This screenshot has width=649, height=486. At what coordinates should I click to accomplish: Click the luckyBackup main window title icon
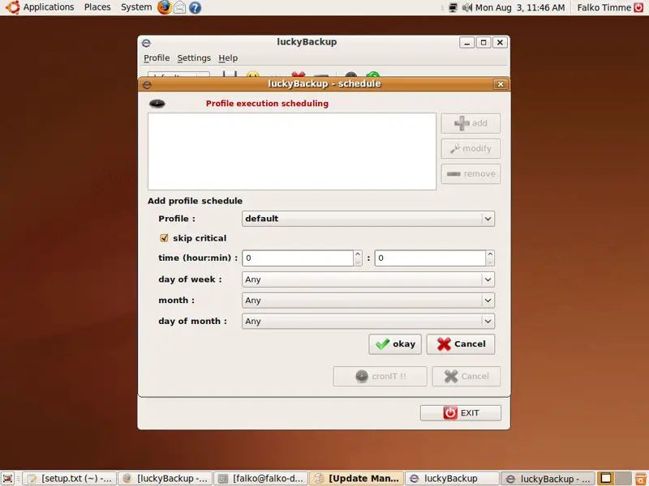tap(146, 43)
